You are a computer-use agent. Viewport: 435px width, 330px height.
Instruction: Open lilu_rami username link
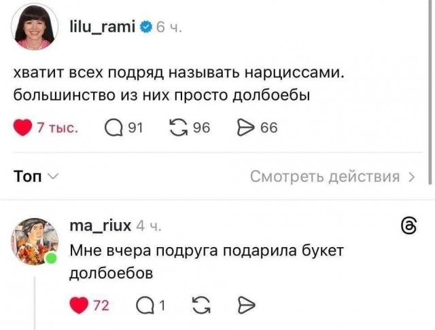pyautogui.click(x=103, y=27)
